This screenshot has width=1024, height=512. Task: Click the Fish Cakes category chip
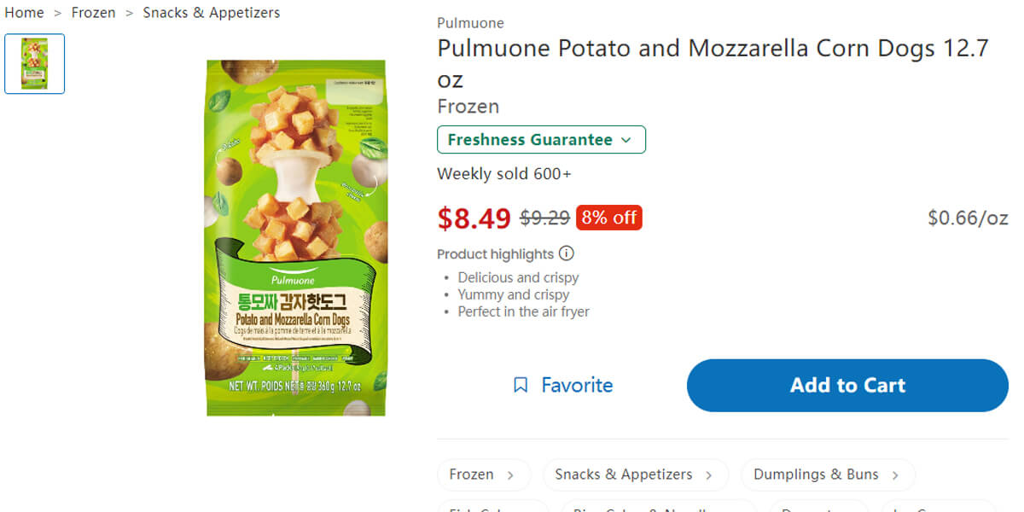493,508
